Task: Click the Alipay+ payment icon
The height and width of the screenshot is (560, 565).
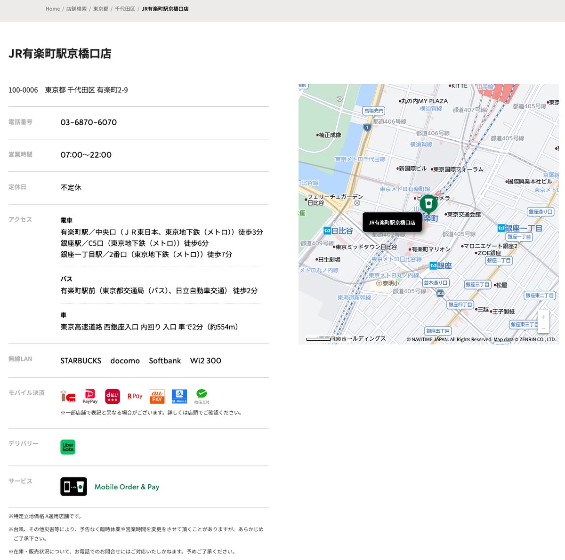Action: point(179,397)
